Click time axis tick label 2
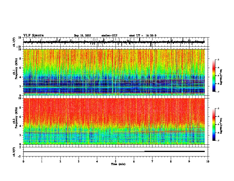 (60, 161)
